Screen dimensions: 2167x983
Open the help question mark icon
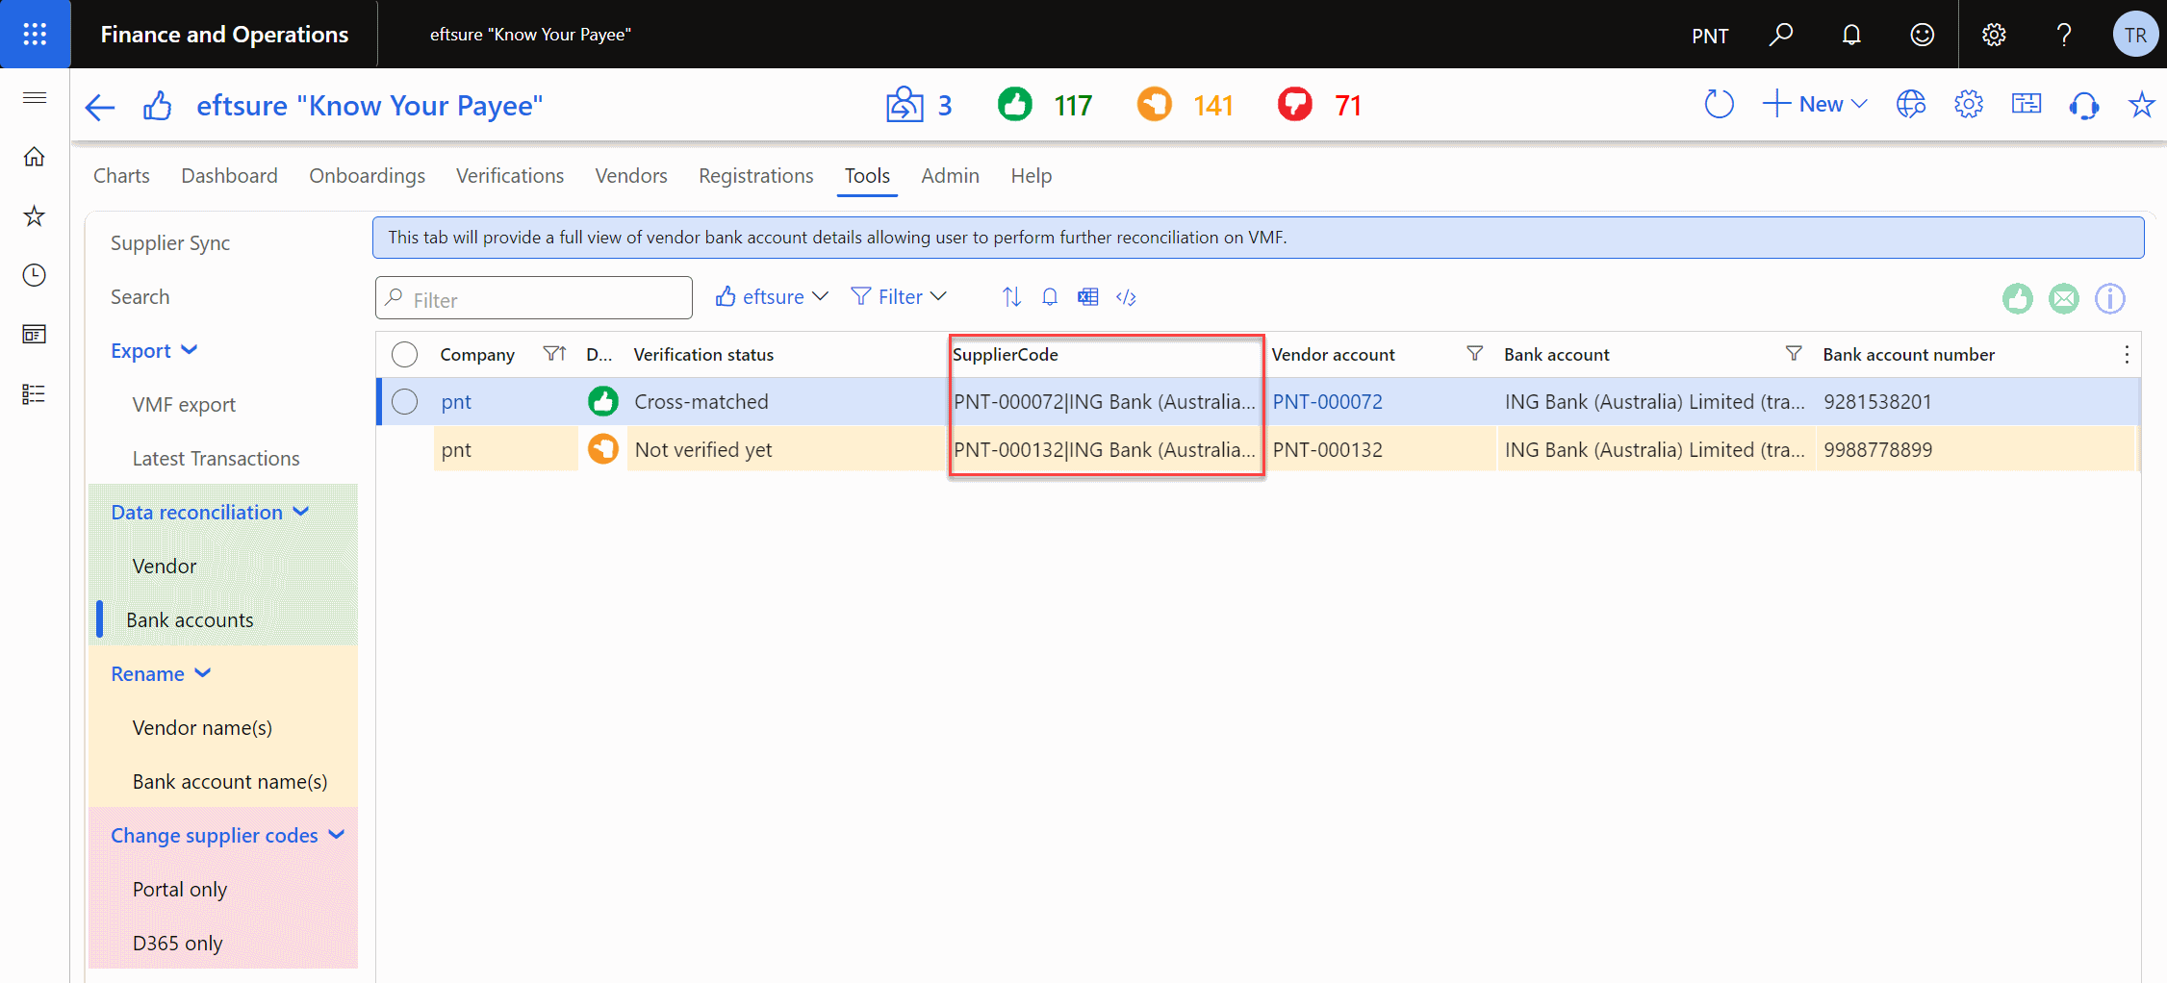(2064, 35)
